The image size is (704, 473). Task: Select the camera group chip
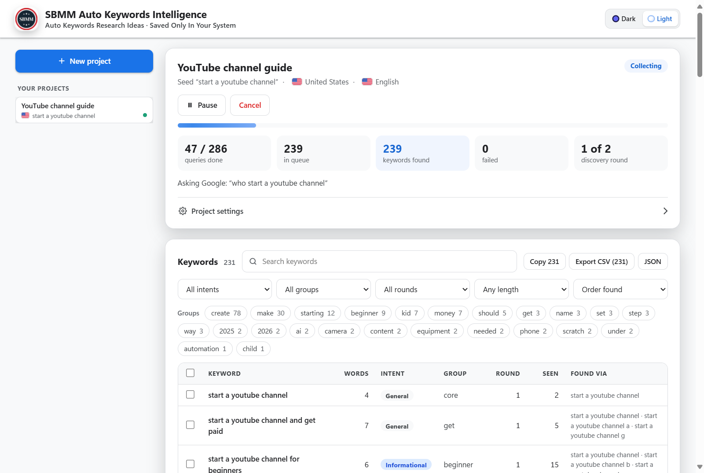pos(339,331)
